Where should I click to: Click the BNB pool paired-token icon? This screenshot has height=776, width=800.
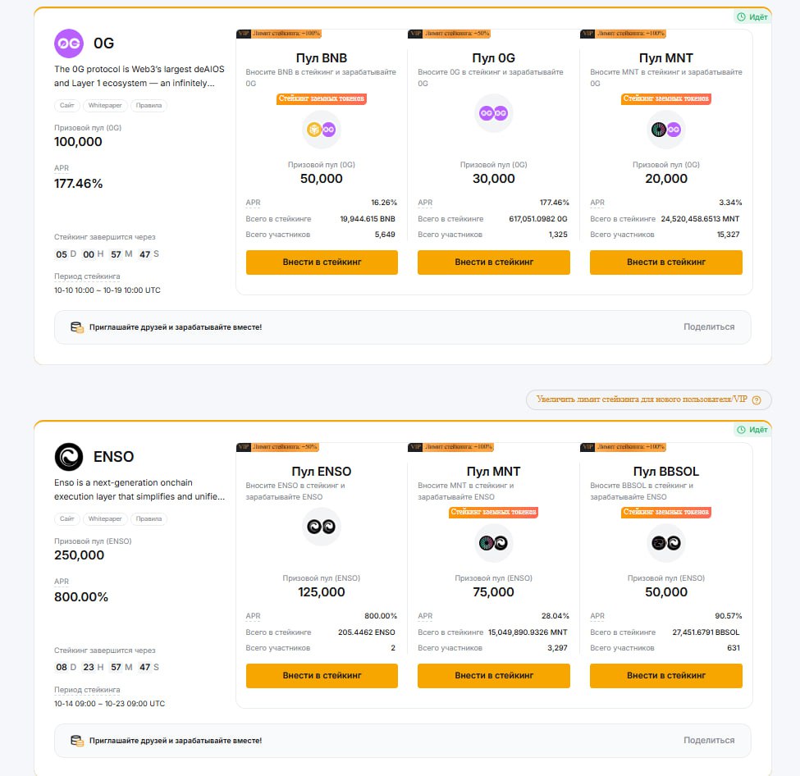coord(322,130)
